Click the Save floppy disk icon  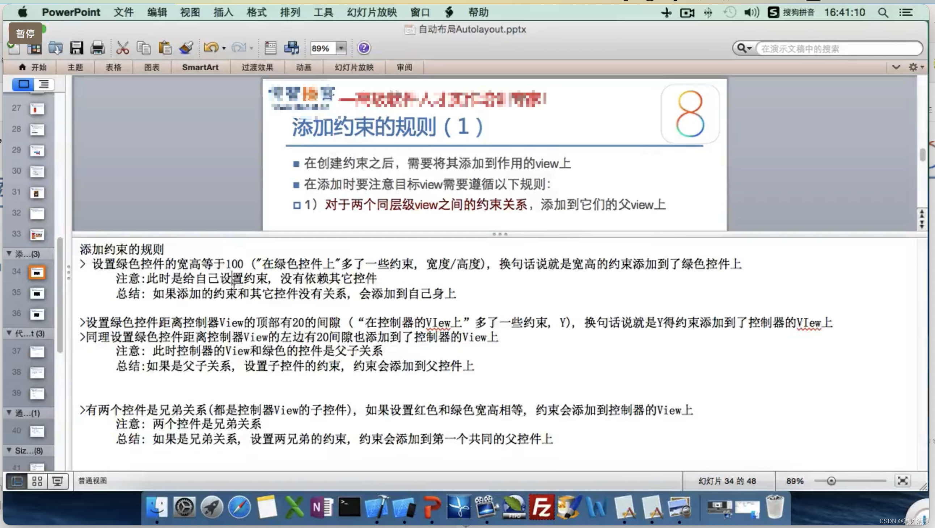click(76, 48)
